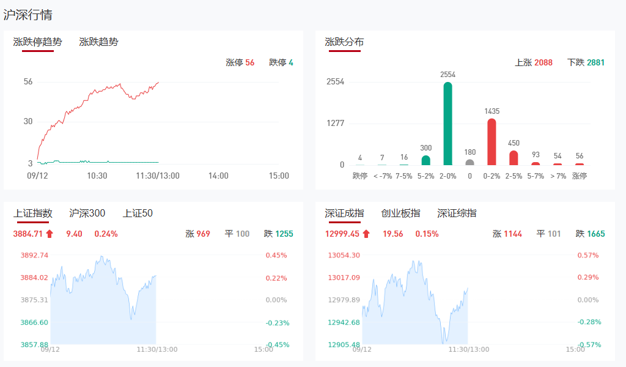Image resolution: width=626 pixels, height=367 pixels.
Task: Click the green 5-2% bar showing 300
Action: click(425, 160)
